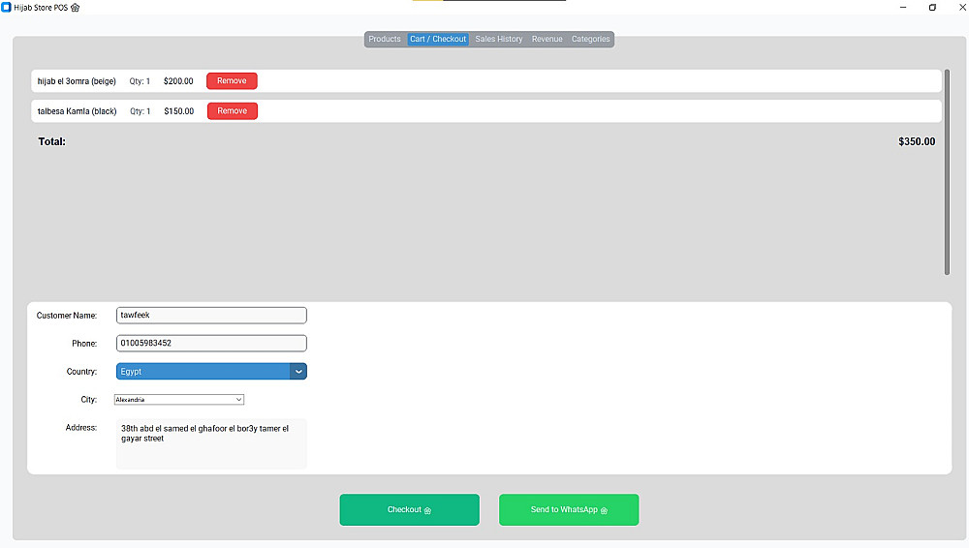This screenshot has width=969, height=548.
Task: Switch to the Sales History tab
Action: 499,39
